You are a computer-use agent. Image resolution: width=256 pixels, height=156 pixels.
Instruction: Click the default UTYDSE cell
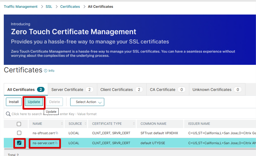[153, 143]
